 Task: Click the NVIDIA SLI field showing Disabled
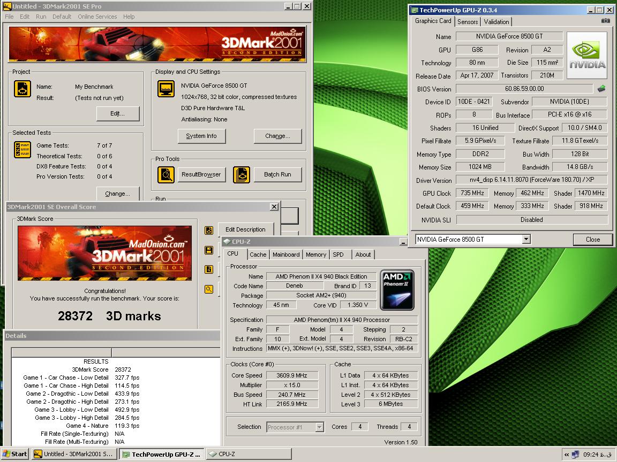(532, 220)
